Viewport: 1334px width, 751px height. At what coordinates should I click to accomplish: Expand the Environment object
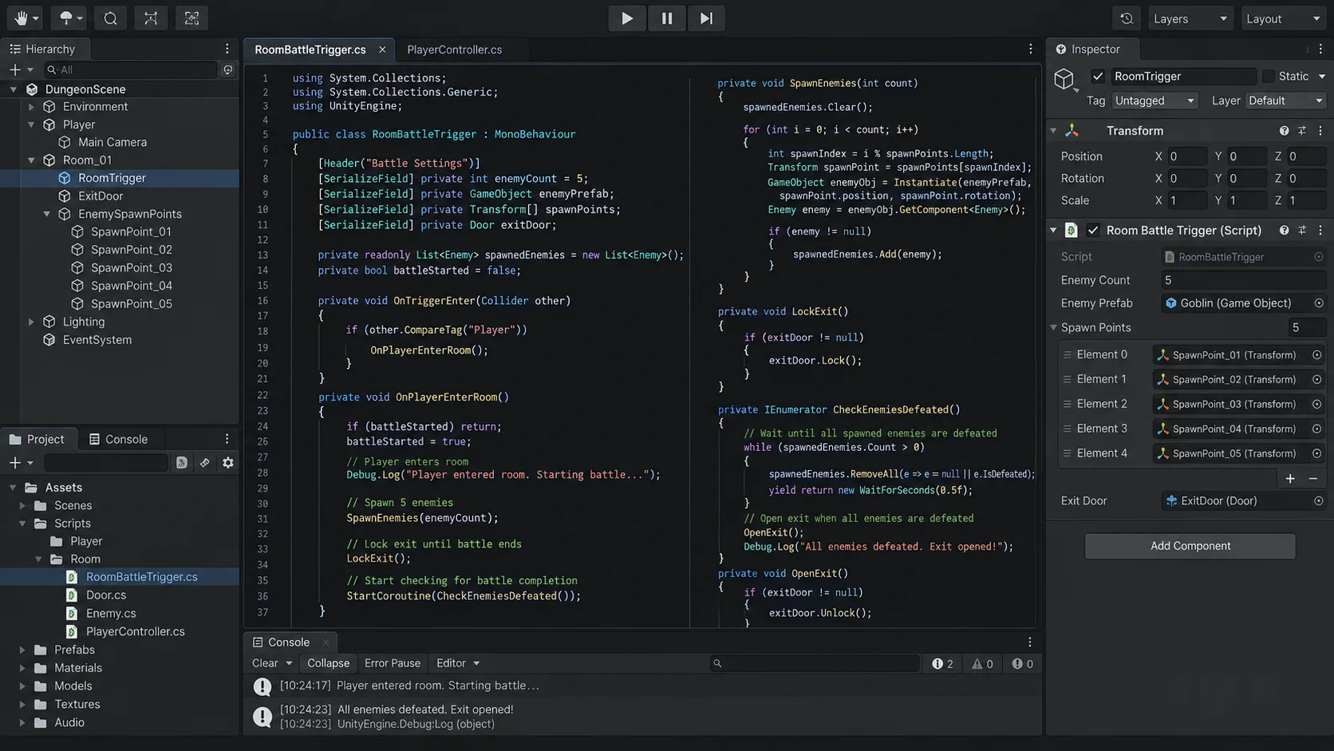31,107
